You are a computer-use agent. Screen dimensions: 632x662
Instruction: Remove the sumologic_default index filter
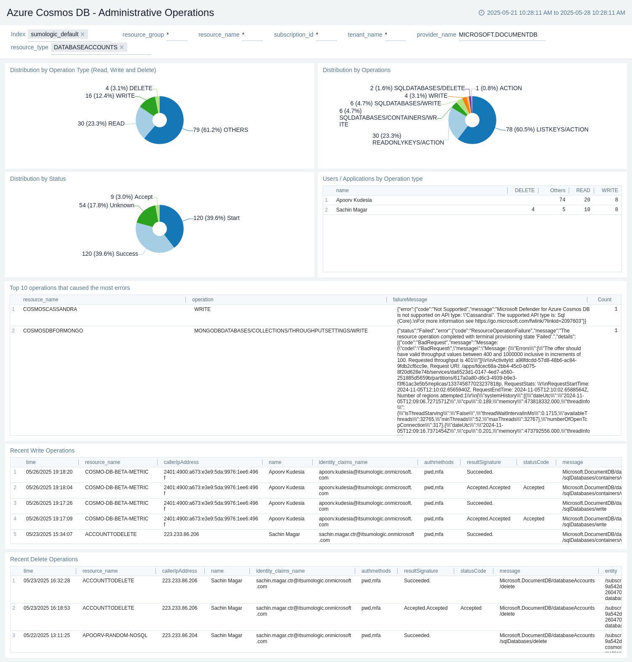coord(83,34)
